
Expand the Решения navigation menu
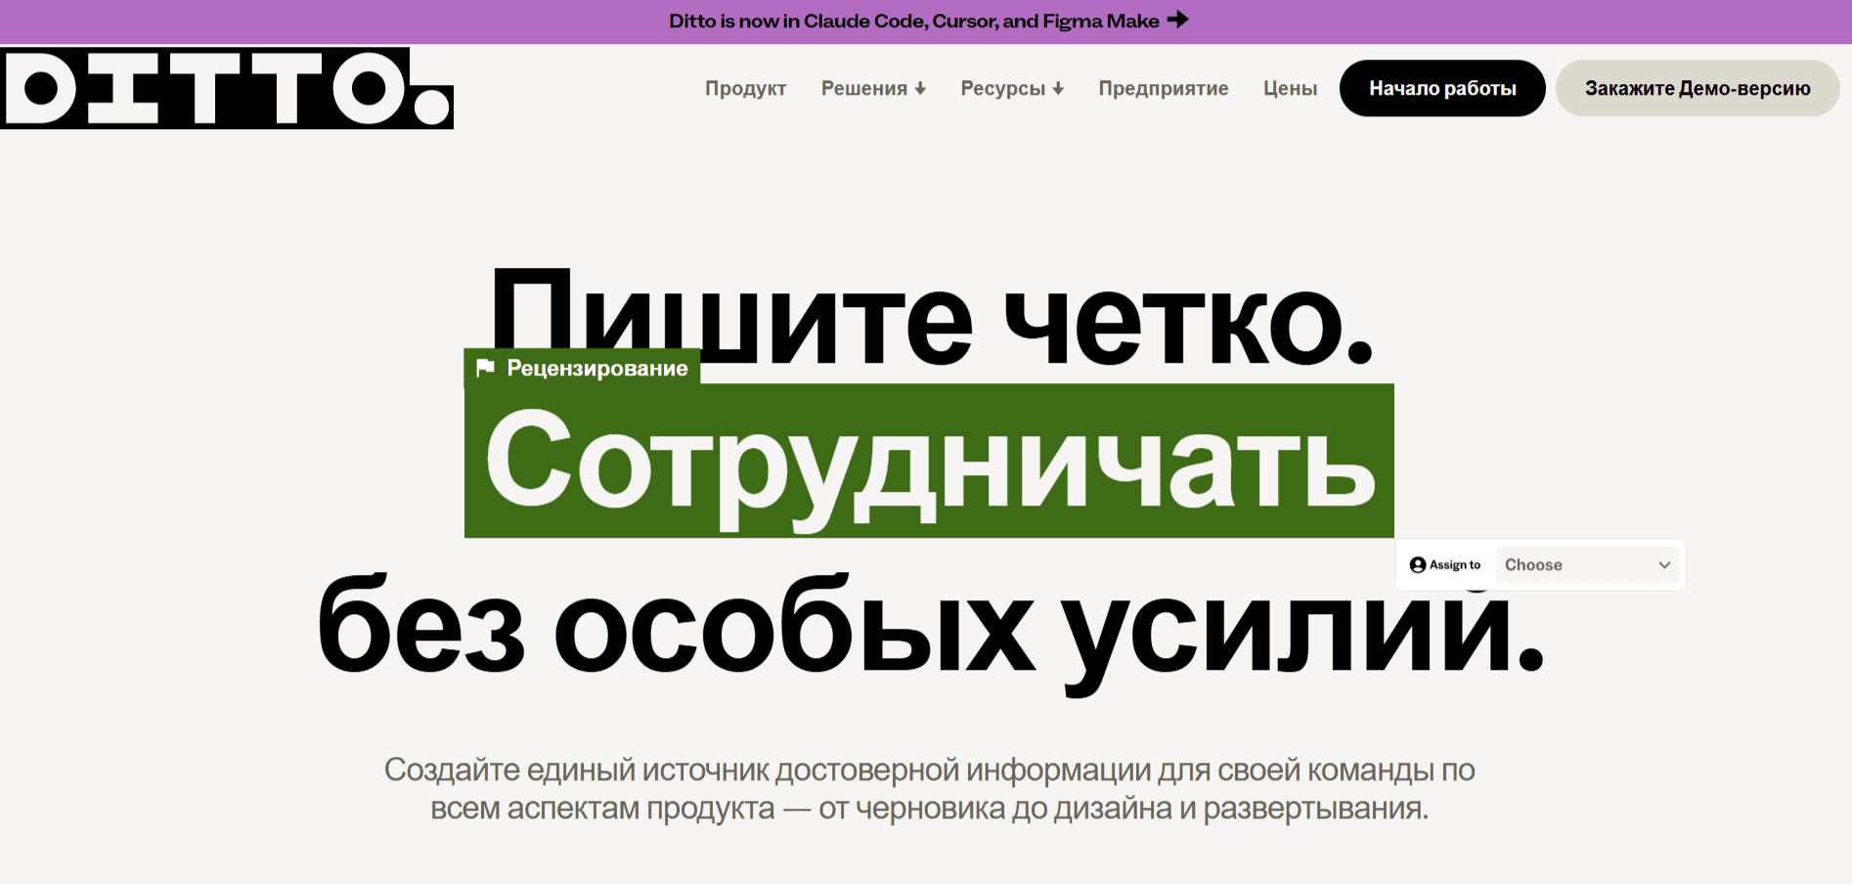864,88
